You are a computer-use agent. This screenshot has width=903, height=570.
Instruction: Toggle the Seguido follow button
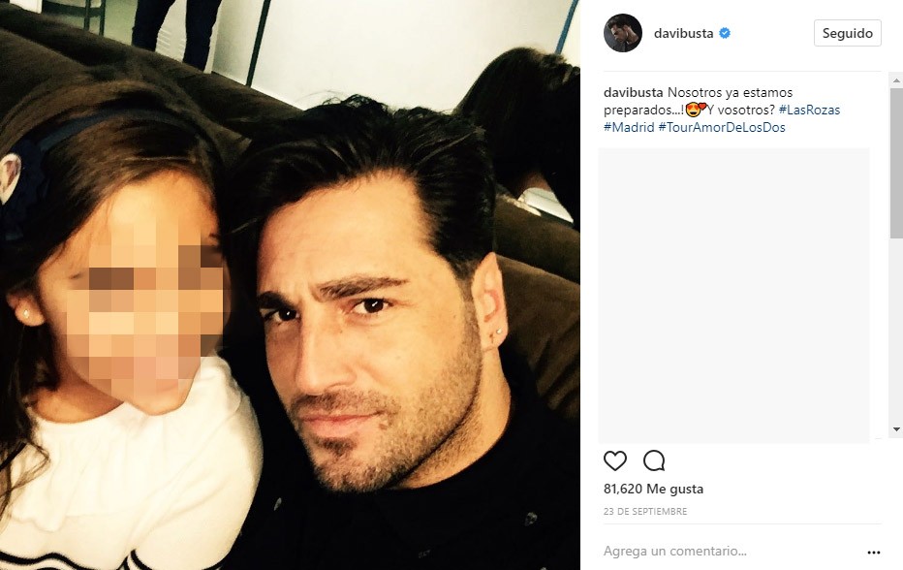pyautogui.click(x=847, y=33)
